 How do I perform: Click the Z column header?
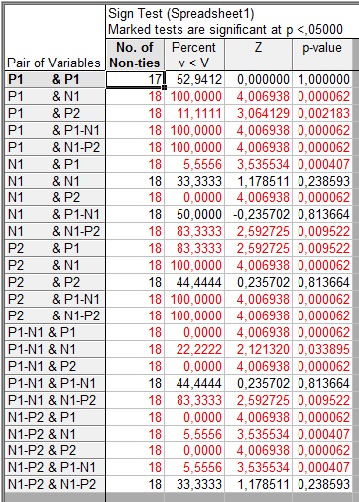coord(258,55)
